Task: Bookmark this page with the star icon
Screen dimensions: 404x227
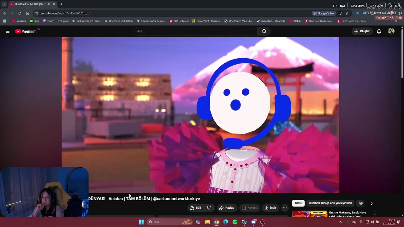Action: pos(347,13)
